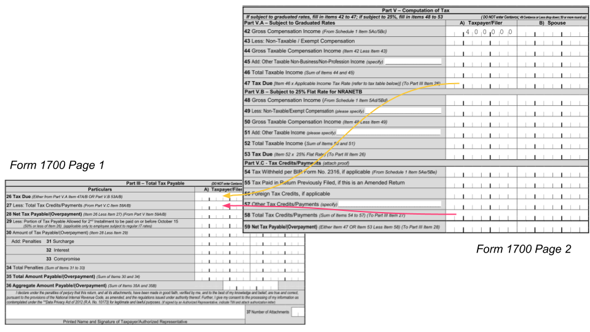Click the item 33 Compromise Taxpayer/Filer amount field
This screenshot has width=590, height=332.
222,259
